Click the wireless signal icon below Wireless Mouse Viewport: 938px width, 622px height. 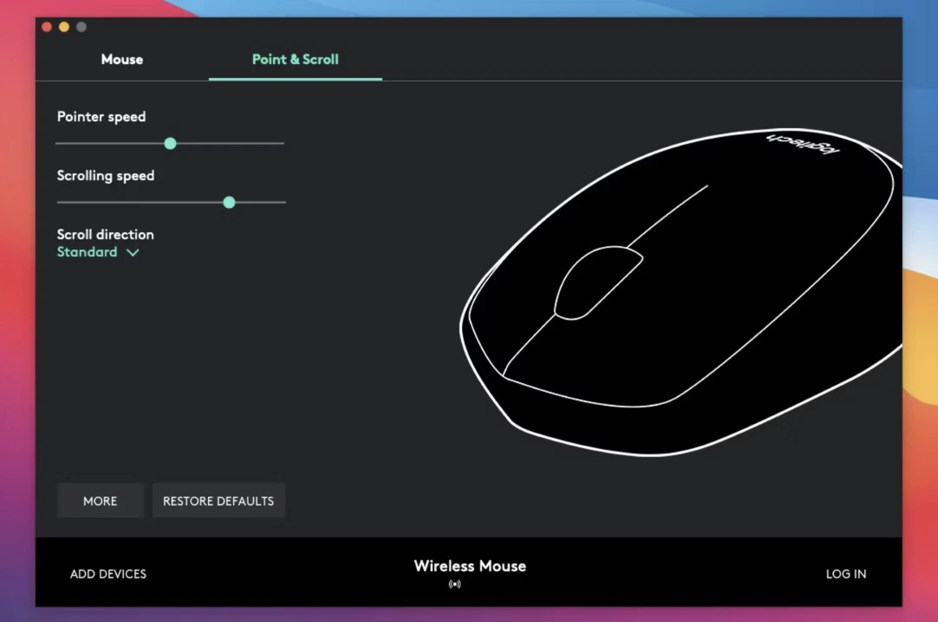[x=454, y=584]
